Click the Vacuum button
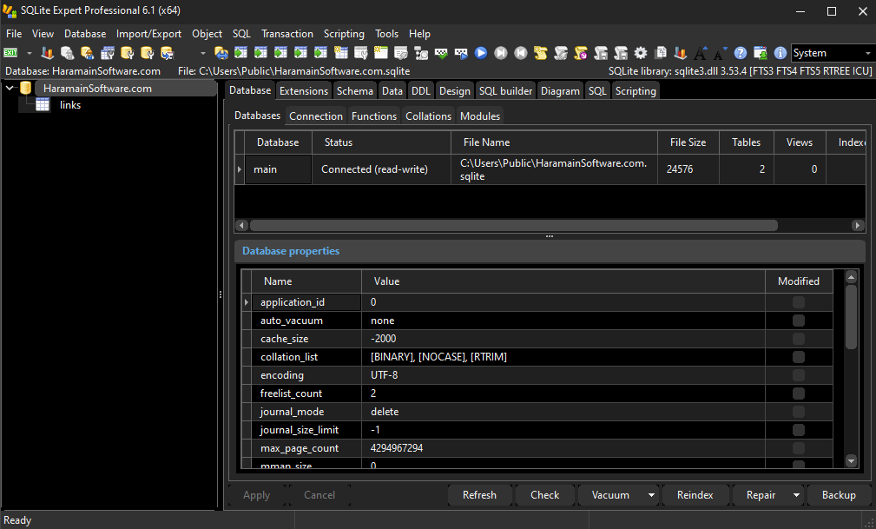The height and width of the screenshot is (529, 876). click(610, 495)
